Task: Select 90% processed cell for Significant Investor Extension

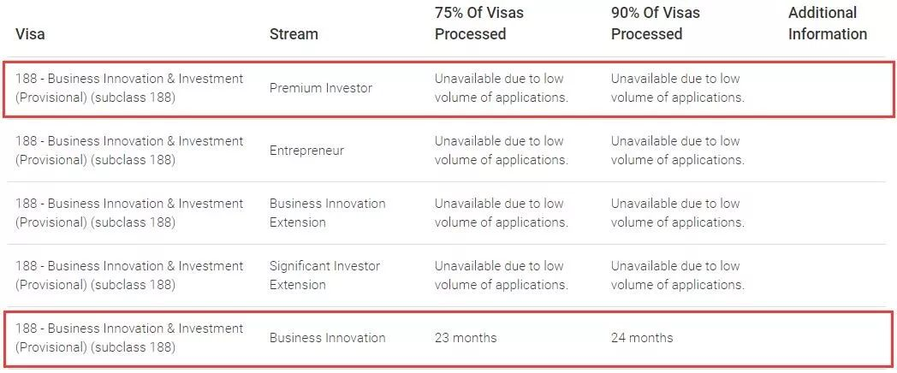Action: [x=677, y=275]
